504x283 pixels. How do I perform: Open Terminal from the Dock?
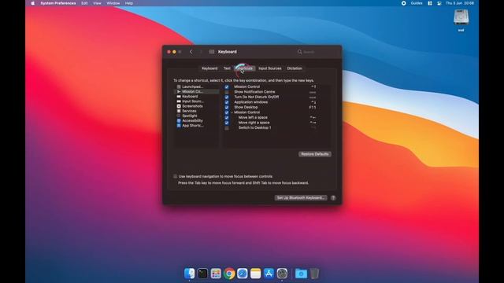click(202, 274)
